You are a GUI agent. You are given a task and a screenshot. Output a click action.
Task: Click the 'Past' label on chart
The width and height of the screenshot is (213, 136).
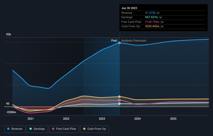[x=114, y=40]
